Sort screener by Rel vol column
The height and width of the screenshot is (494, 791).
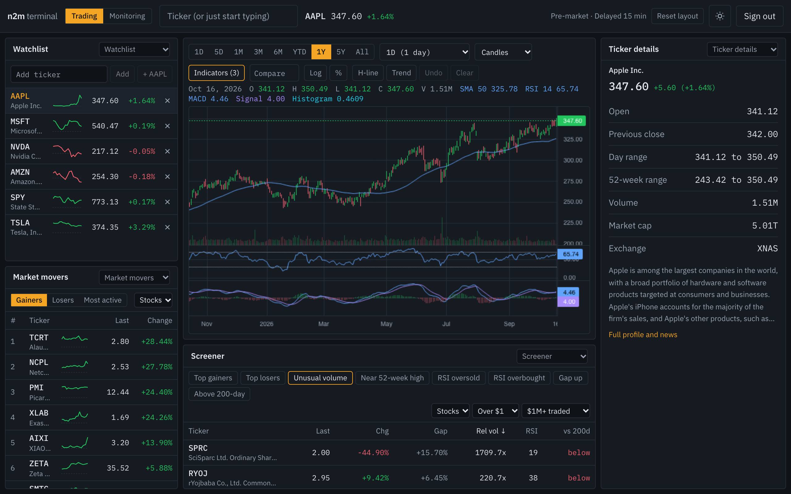click(491, 431)
